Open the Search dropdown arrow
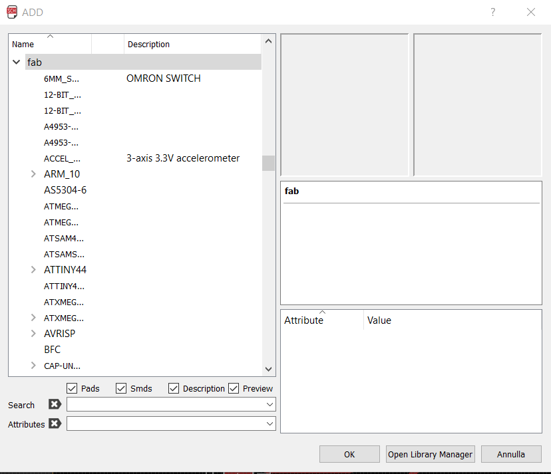The image size is (551, 474). click(x=270, y=404)
